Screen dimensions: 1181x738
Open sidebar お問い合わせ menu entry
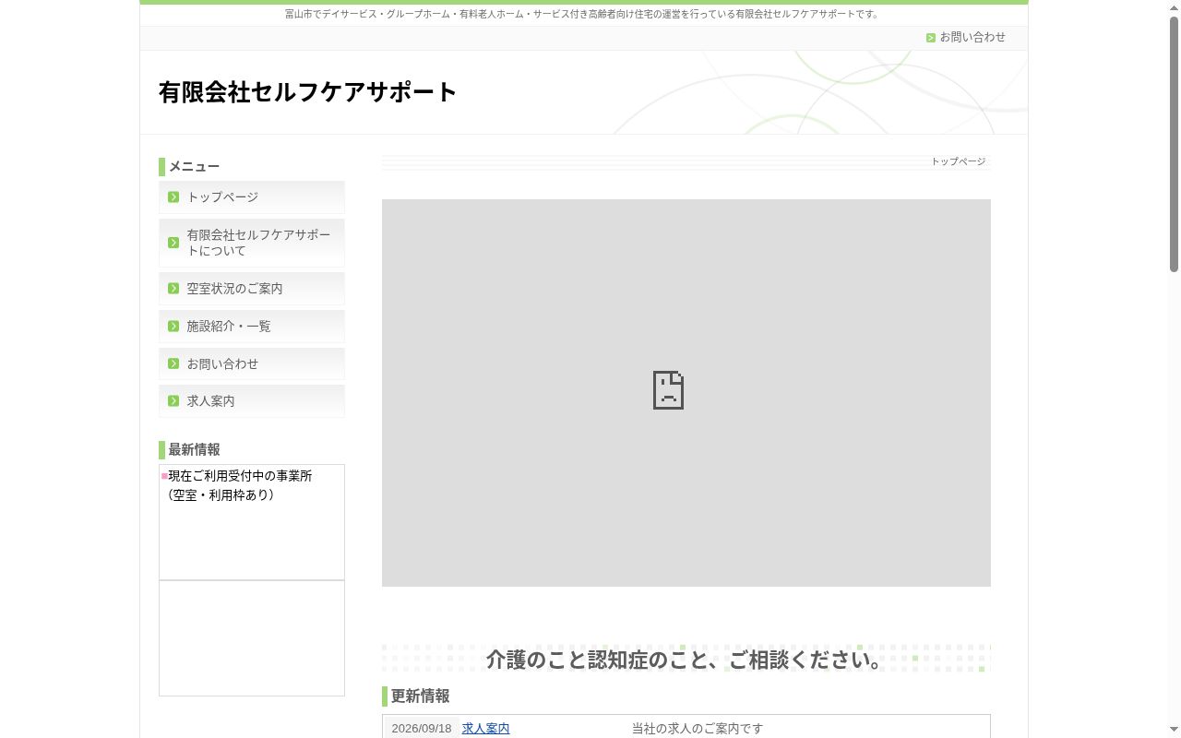click(x=252, y=363)
